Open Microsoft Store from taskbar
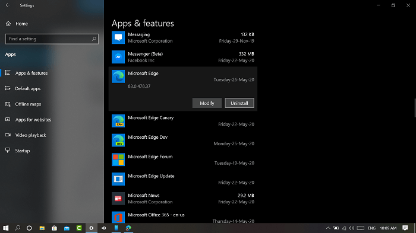Image resolution: width=416 pixels, height=233 pixels. [54, 228]
